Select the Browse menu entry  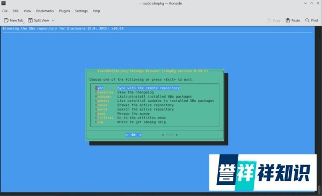click(101, 105)
